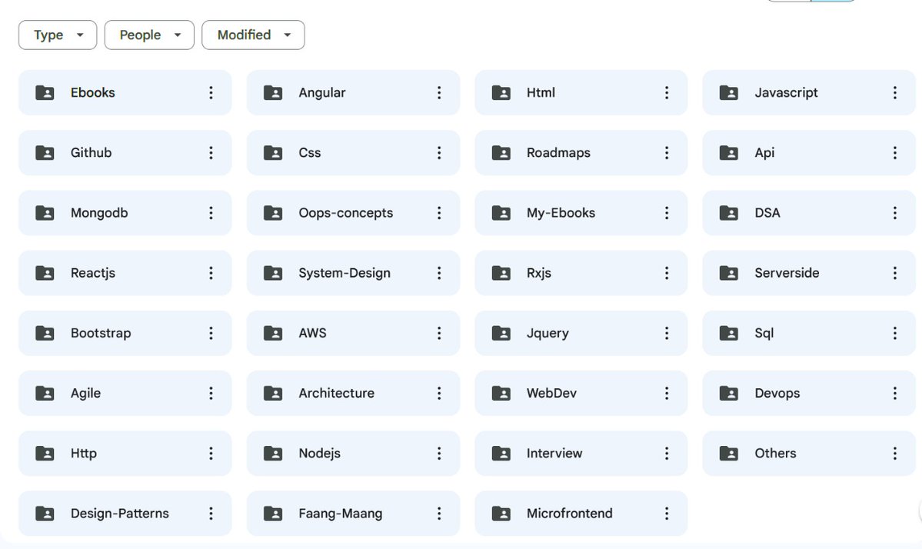Select the AWS folder name
Viewport: 922px width, 549px height.
[312, 333]
